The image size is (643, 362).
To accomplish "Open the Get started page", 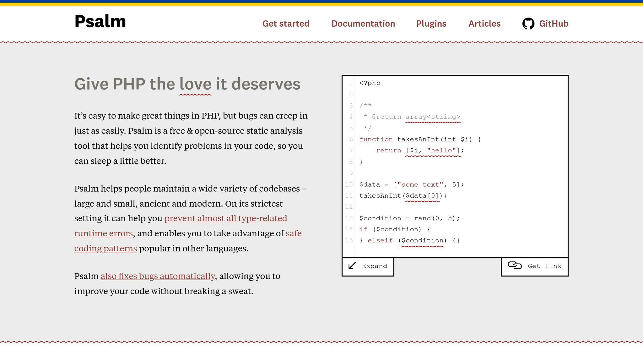I will point(286,24).
